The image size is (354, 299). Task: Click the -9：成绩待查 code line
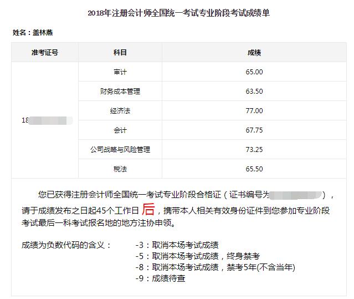coord(161,278)
